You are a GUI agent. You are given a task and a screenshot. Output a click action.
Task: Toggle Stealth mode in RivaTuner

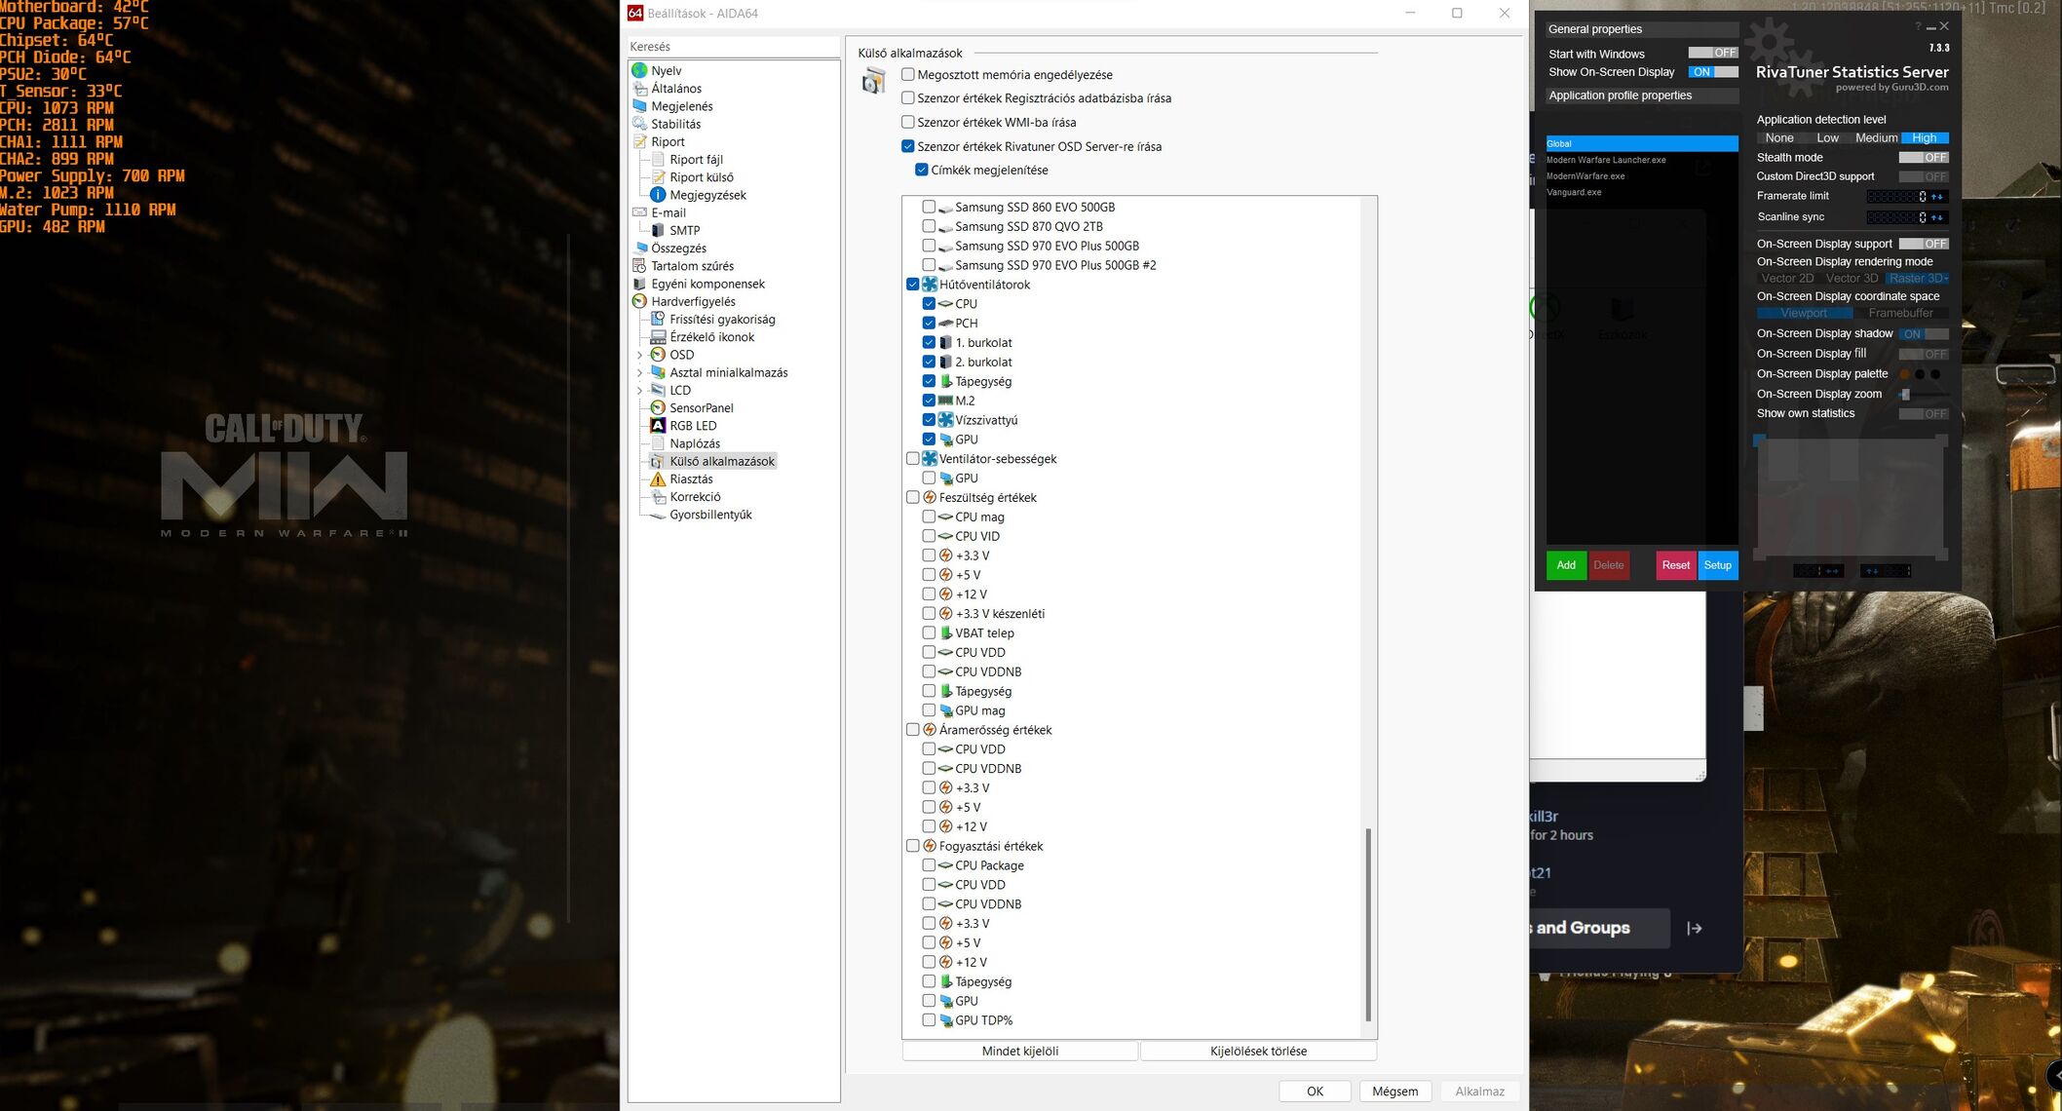coord(1924,157)
